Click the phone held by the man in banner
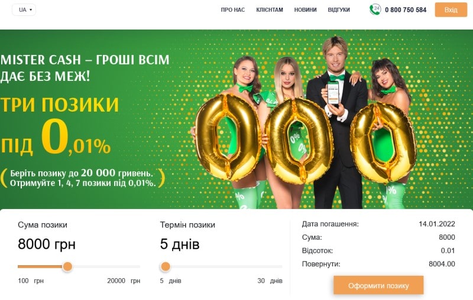 tap(333, 93)
